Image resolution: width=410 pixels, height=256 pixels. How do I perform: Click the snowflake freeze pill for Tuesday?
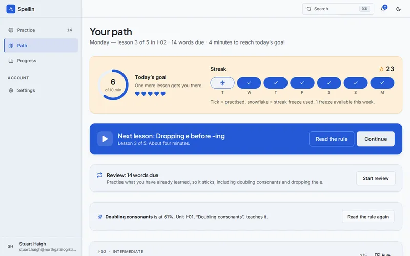pos(222,83)
